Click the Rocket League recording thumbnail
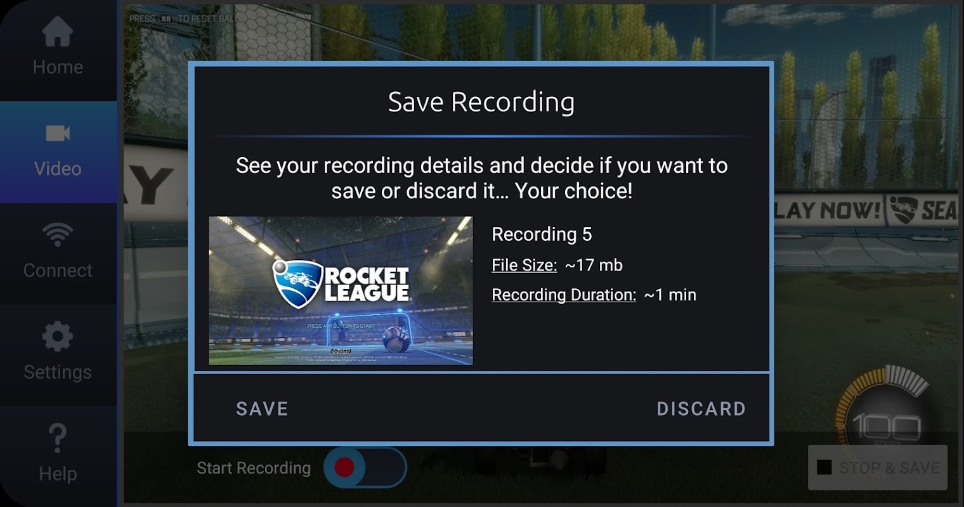This screenshot has height=507, width=964. click(x=341, y=291)
